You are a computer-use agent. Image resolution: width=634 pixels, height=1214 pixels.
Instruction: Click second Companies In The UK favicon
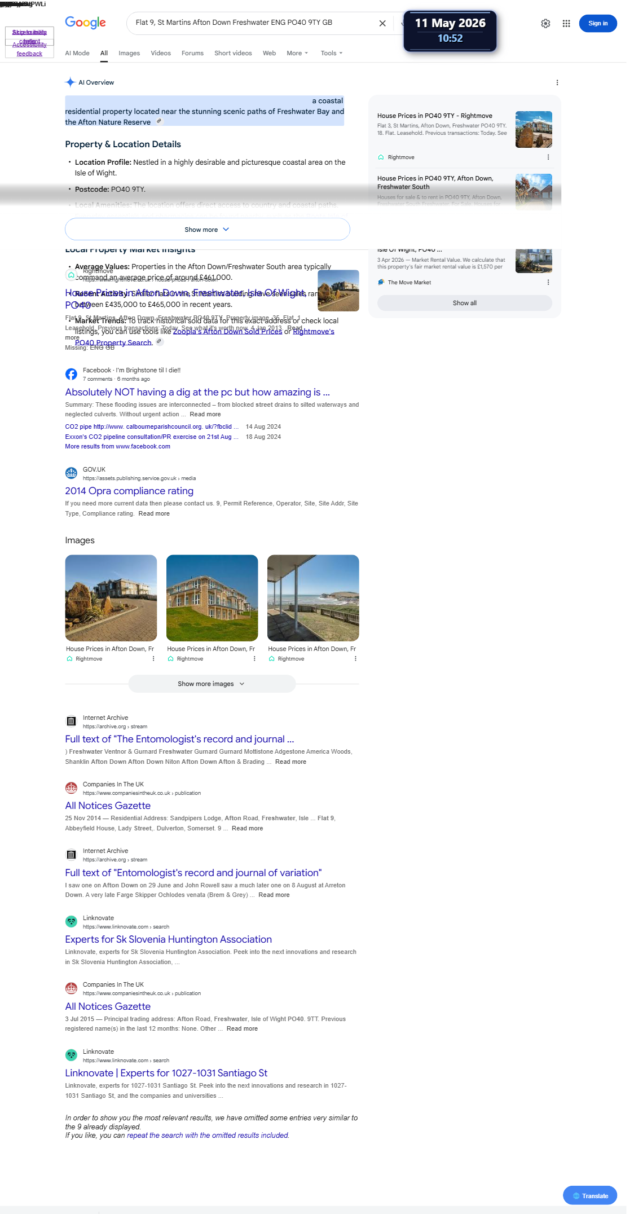click(71, 988)
